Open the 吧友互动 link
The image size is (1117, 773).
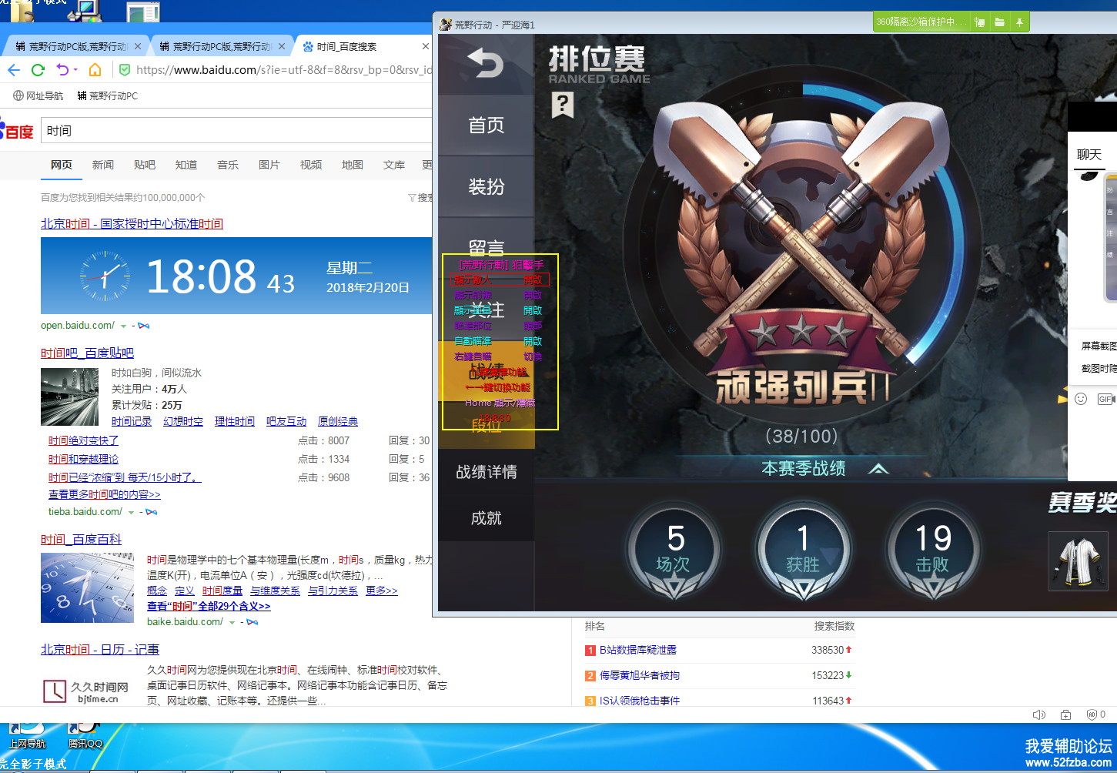(x=286, y=421)
